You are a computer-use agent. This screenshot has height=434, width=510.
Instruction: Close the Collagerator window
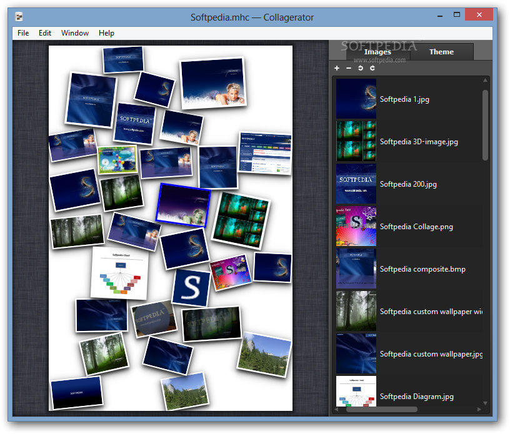click(x=479, y=14)
